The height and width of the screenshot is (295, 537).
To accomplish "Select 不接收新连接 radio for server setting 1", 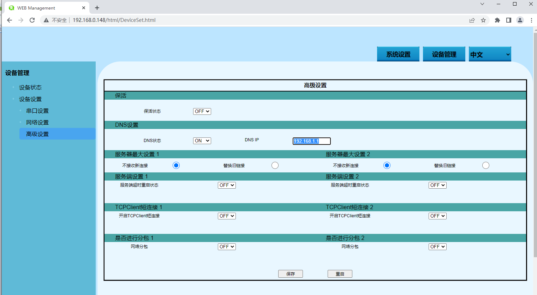I will tap(176, 165).
